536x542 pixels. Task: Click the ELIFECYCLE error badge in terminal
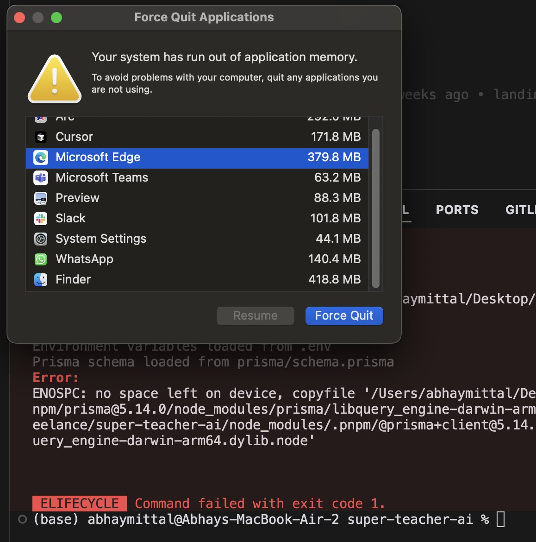tap(80, 504)
